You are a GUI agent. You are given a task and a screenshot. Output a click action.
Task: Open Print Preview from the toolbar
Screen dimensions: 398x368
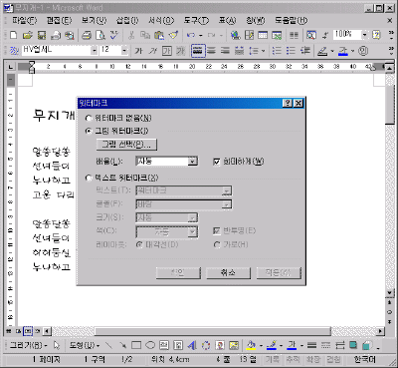100,35
